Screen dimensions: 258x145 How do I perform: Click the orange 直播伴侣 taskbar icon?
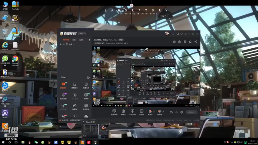click(x=82, y=142)
